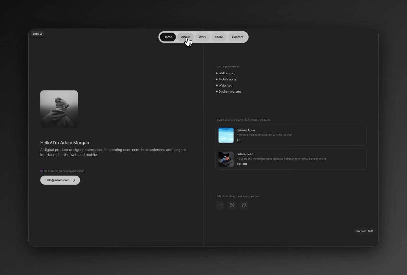Click the '$5' price on Serene Aqua
The width and height of the screenshot is (407, 275).
(238, 140)
